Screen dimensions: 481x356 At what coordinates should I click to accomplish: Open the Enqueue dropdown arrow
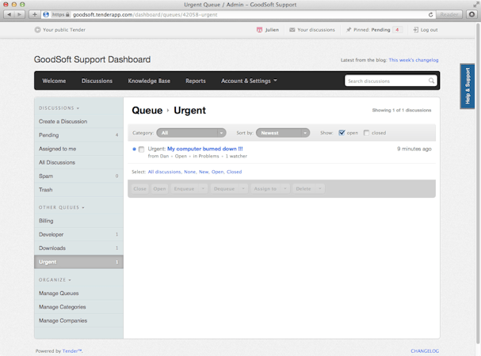pos(203,189)
